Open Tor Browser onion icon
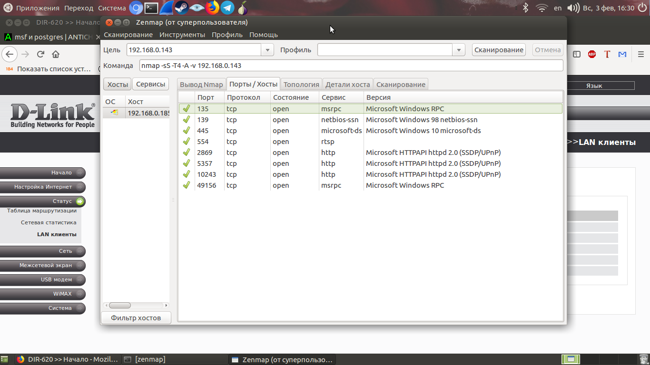The image size is (650, 365). [x=243, y=8]
